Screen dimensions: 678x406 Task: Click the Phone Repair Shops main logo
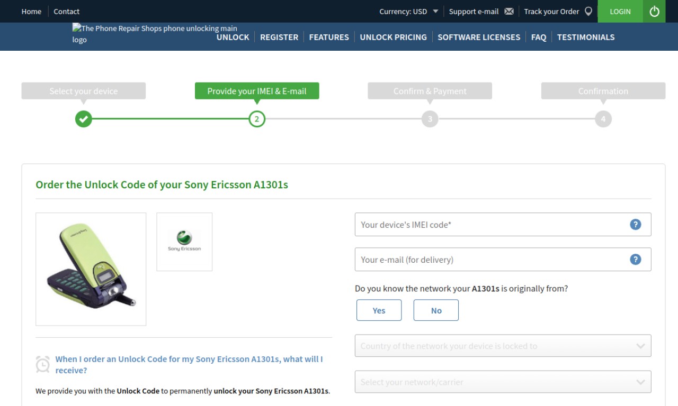155,34
